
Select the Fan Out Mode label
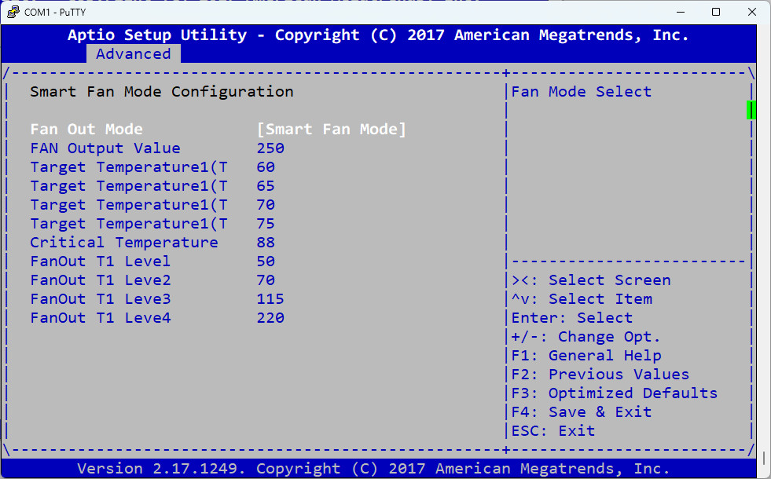tap(86, 130)
